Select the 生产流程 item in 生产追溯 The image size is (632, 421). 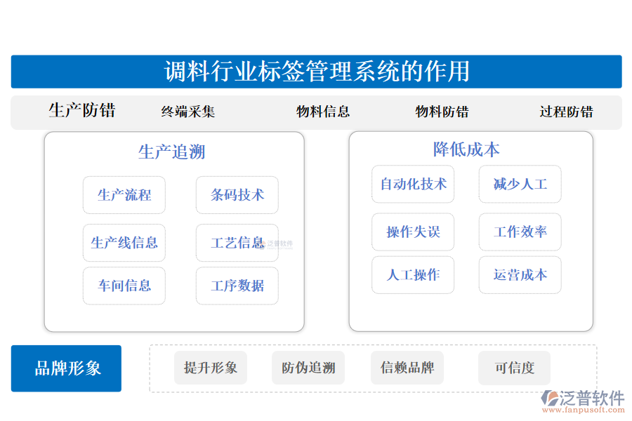pyautogui.click(x=124, y=196)
